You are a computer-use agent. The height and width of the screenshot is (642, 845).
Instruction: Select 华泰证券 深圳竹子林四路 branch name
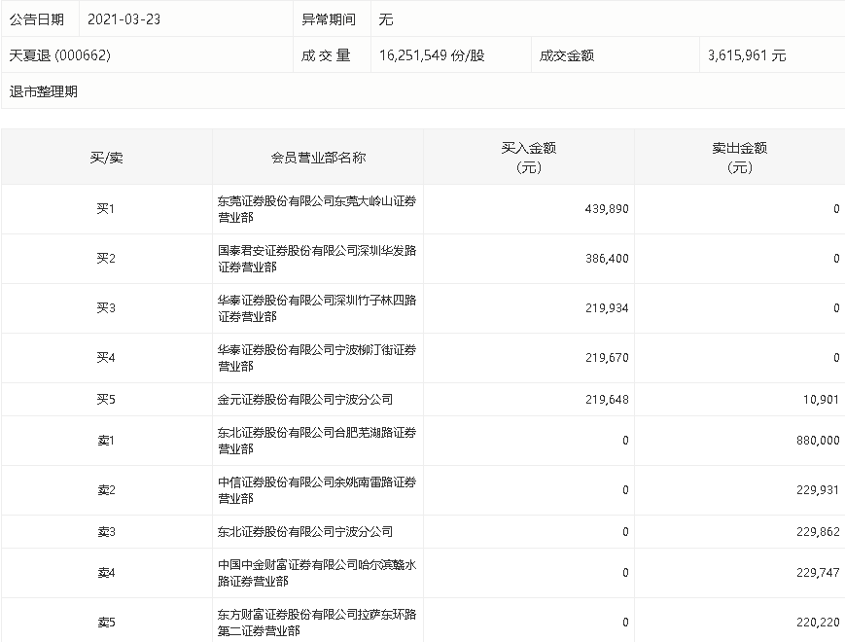[x=317, y=308]
